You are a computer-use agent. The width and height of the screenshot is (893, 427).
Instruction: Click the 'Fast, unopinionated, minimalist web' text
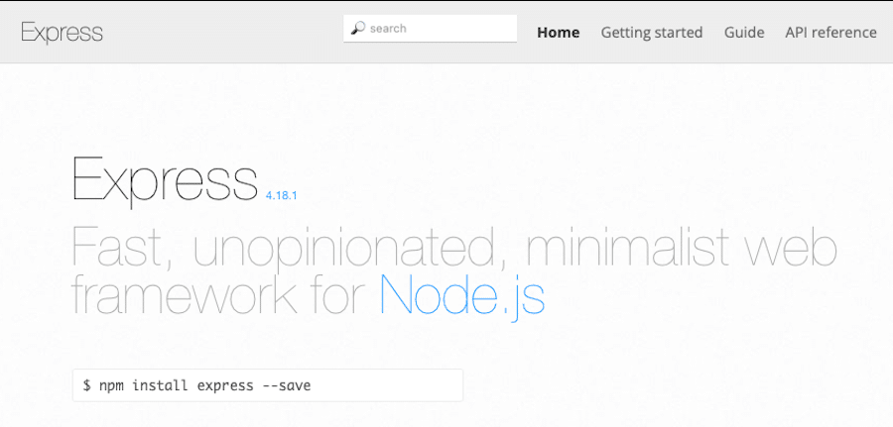point(454,247)
